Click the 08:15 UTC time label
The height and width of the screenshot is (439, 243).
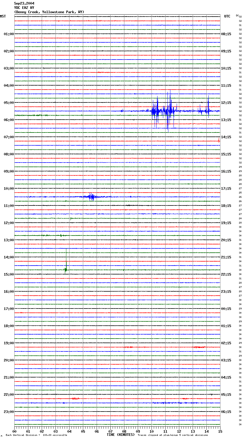226,34
